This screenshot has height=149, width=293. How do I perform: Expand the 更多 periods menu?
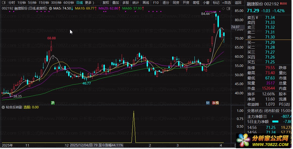click(90, 3)
